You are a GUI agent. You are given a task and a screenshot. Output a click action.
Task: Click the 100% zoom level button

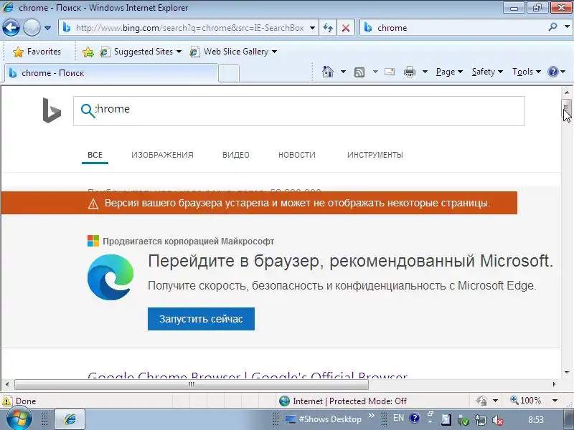pos(526,401)
